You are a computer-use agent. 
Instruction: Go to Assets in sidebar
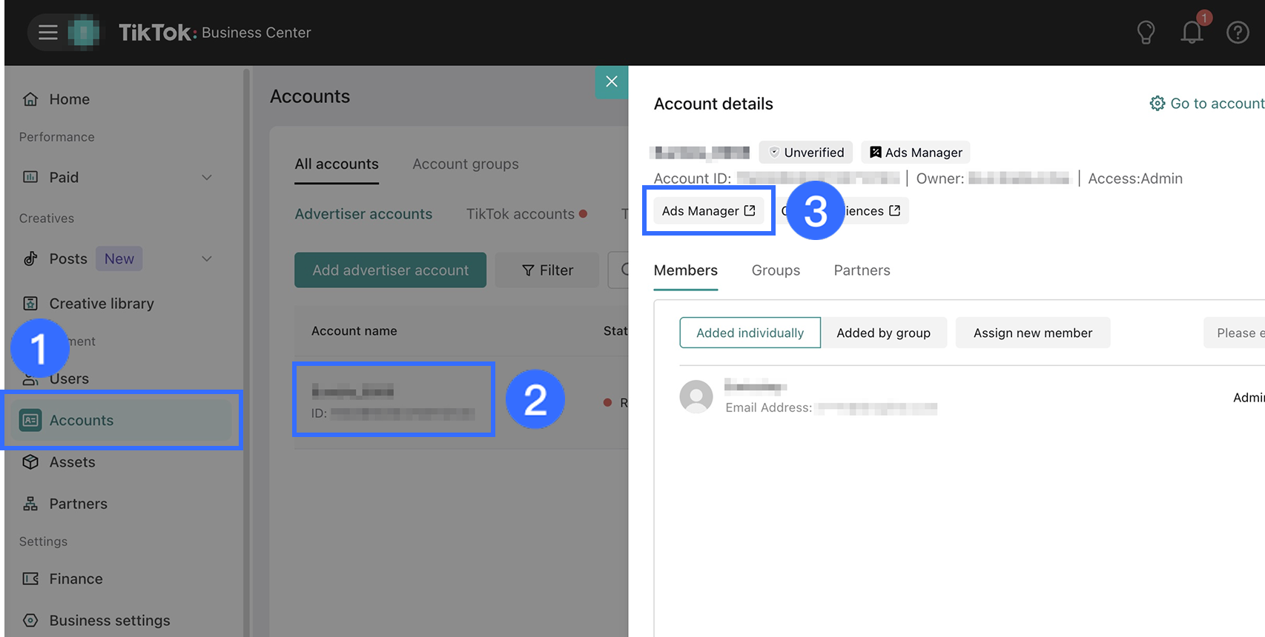coord(72,462)
